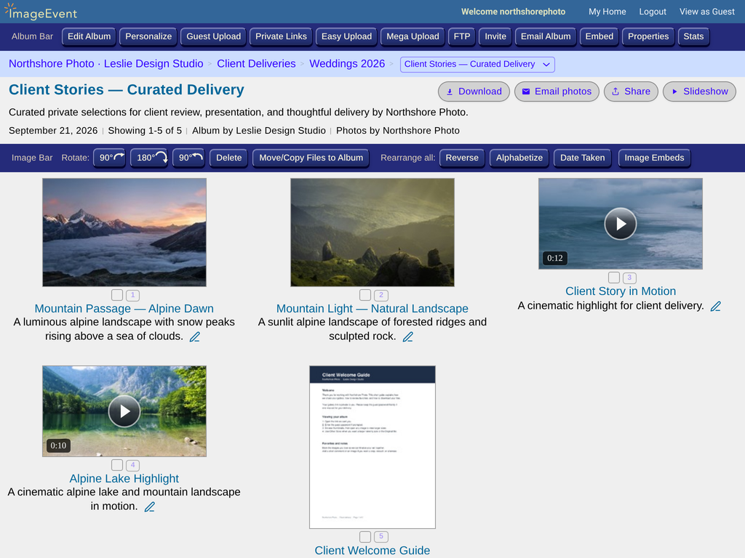Viewport: 745px width, 558px height.
Task: Open Image Embeds
Action: coord(654,158)
